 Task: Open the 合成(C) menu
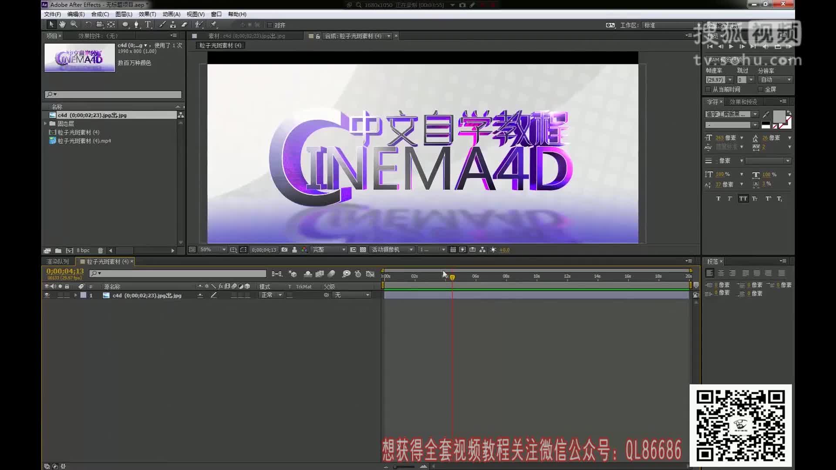click(x=100, y=14)
